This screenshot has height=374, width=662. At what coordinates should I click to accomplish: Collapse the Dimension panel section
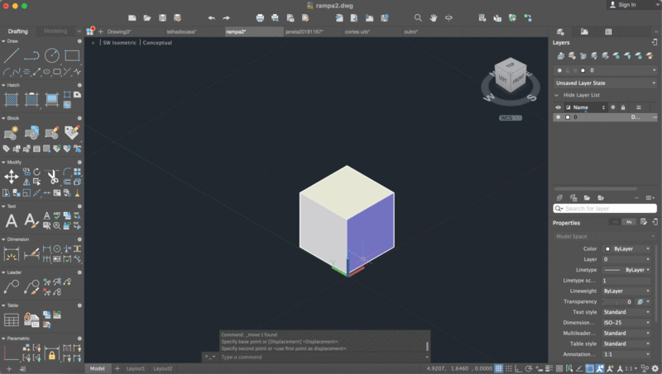3,239
